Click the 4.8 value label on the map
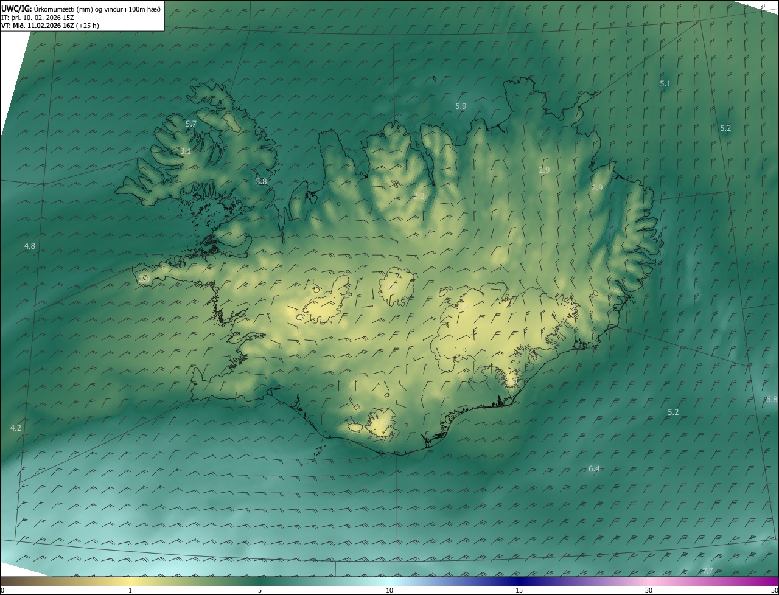 (30, 246)
